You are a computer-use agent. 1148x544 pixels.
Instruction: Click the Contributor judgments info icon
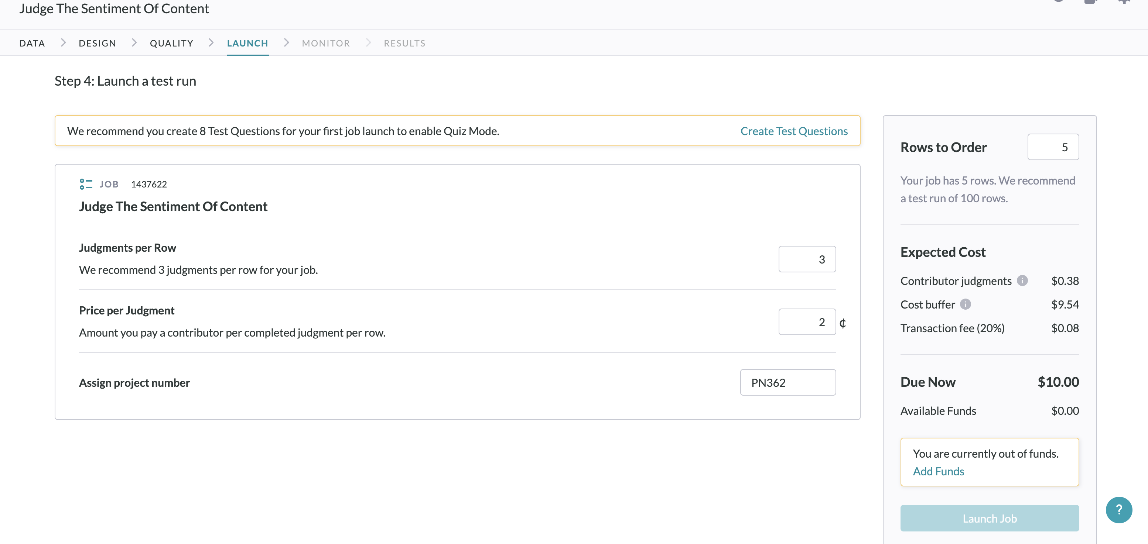click(1022, 280)
